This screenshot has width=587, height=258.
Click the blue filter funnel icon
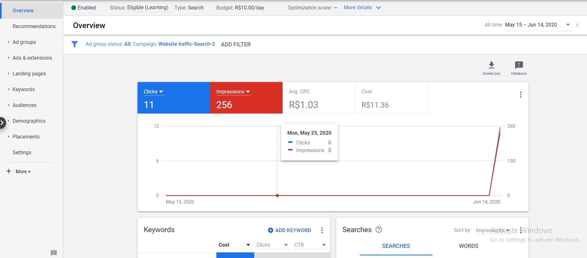click(x=74, y=44)
